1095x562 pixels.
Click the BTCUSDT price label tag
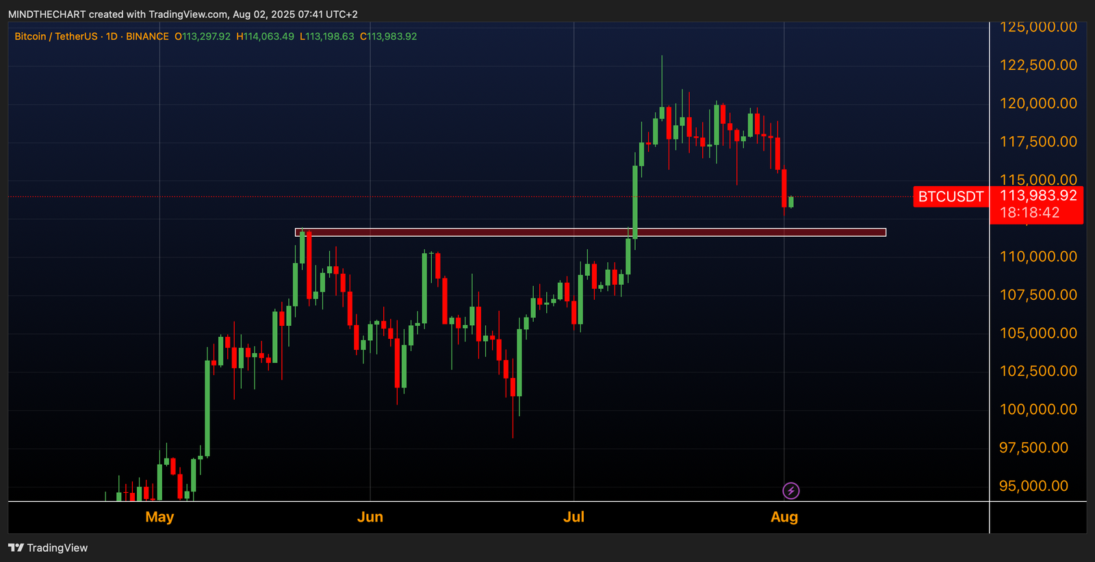pos(951,197)
